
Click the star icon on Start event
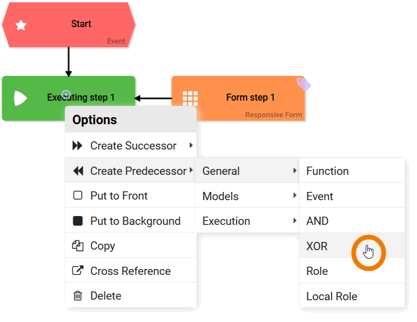(x=21, y=25)
